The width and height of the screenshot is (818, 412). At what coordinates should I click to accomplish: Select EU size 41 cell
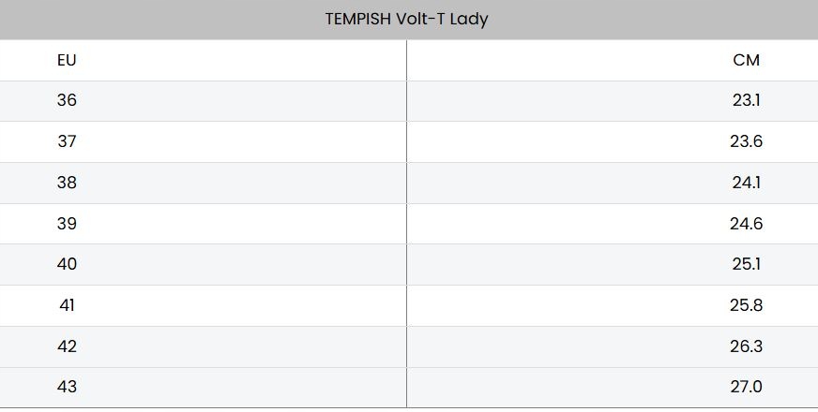click(x=67, y=305)
